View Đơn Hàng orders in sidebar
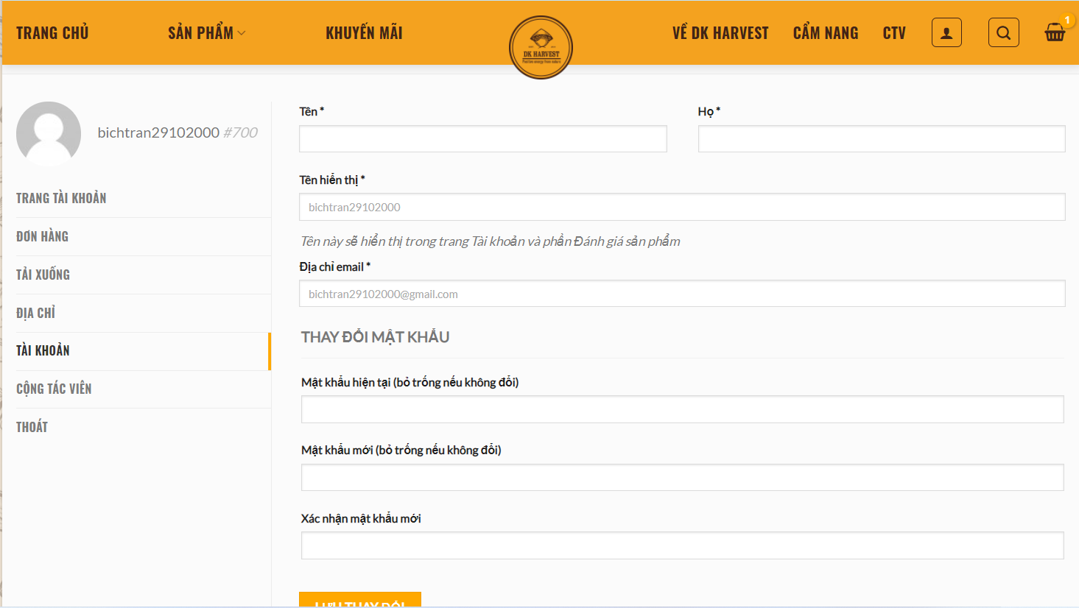 [x=42, y=236]
